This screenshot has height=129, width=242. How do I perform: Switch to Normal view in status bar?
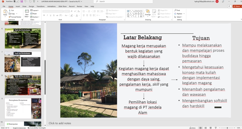pos(200,128)
